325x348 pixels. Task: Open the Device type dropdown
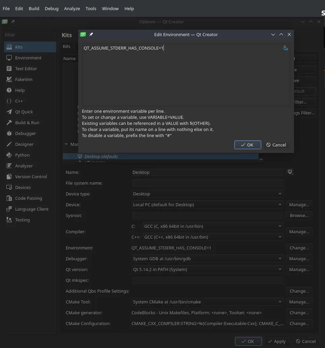click(207, 194)
